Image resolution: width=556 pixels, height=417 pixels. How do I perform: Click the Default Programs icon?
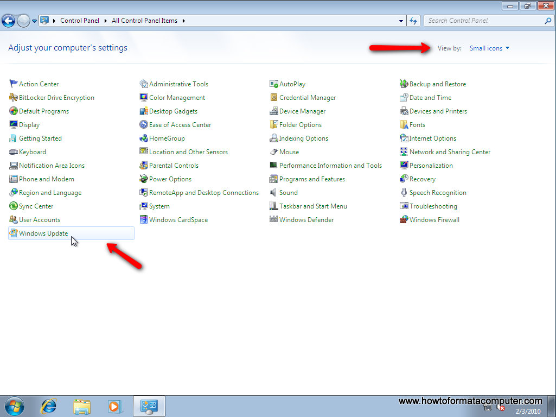point(14,111)
